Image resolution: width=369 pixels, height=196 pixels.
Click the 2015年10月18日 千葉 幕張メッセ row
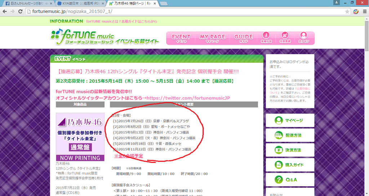pos(147,144)
